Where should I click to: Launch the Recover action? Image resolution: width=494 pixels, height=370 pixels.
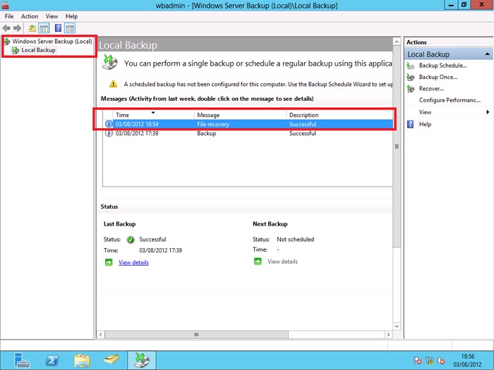(x=431, y=89)
